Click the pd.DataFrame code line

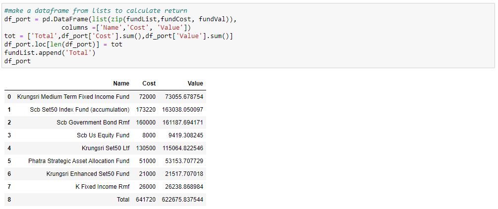(x=120, y=19)
